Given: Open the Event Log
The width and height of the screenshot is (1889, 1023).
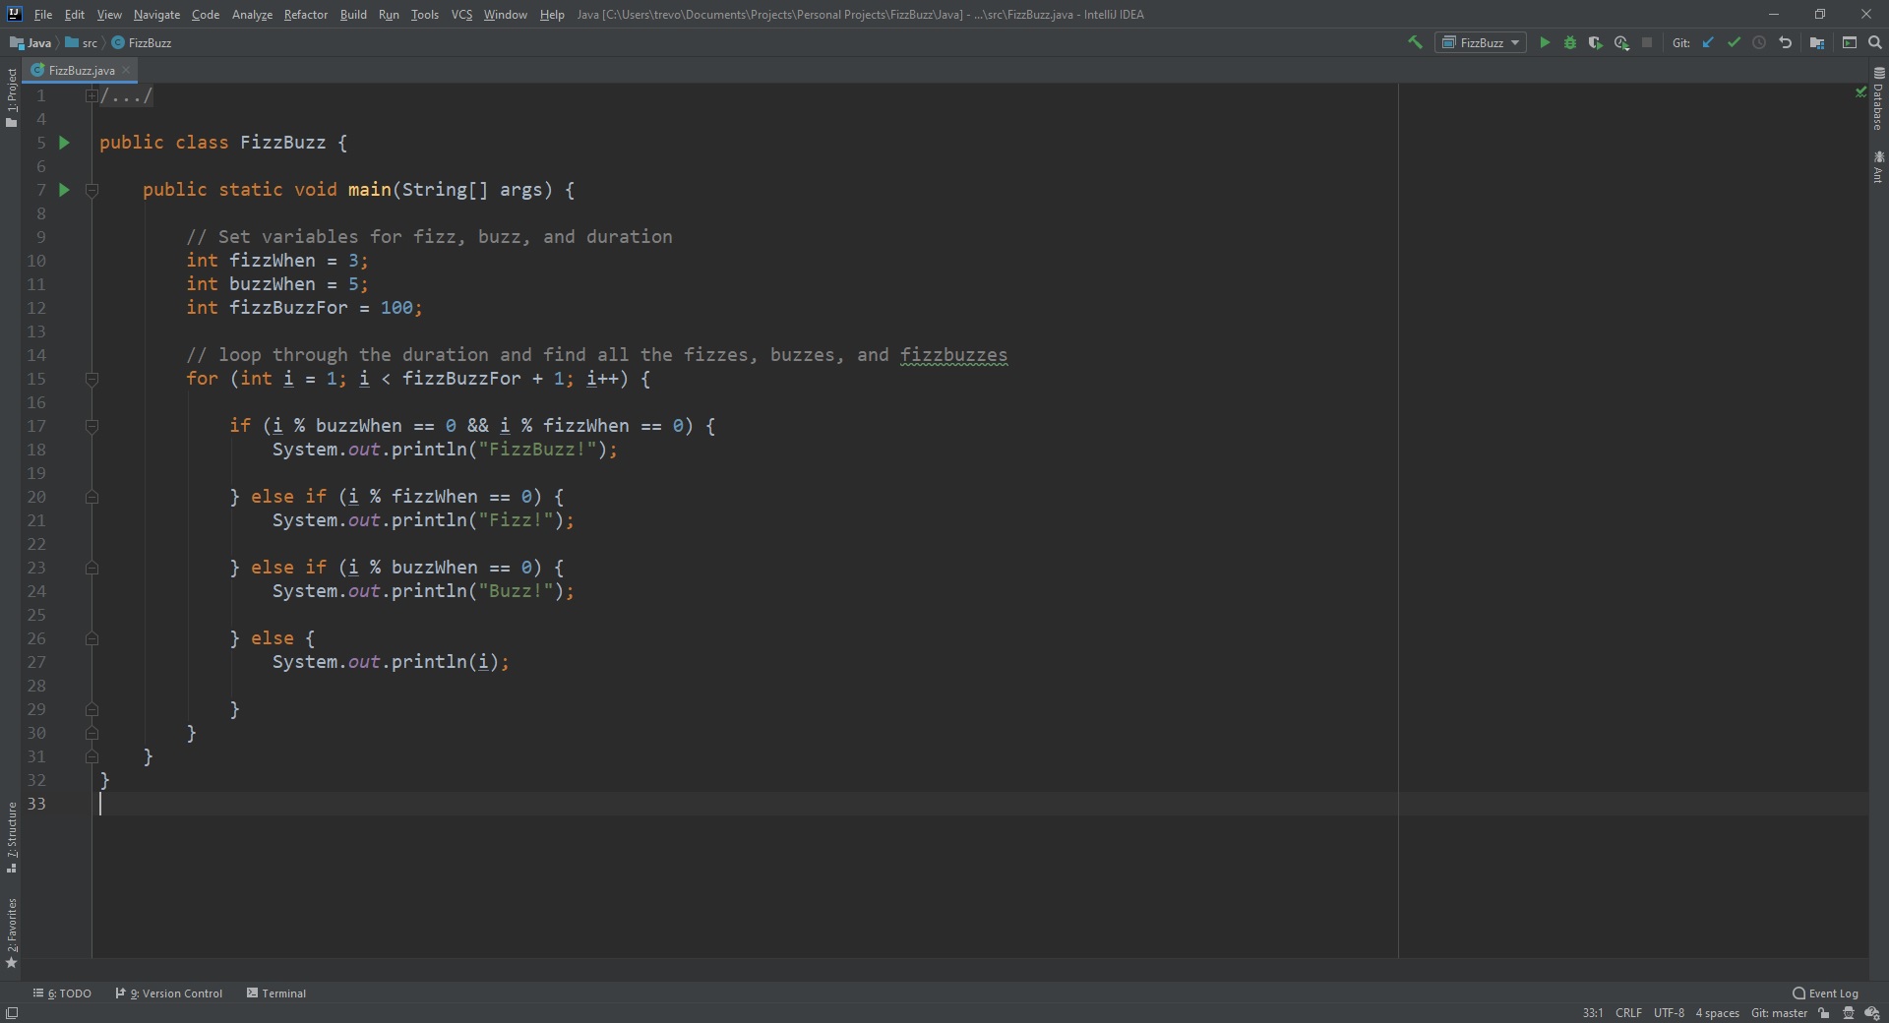Looking at the screenshot, I should coord(1826,993).
